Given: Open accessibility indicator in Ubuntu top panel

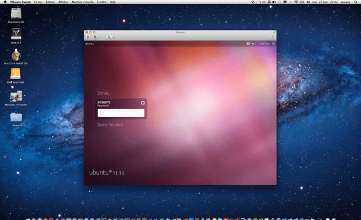Looking at the screenshot, I should (x=248, y=43).
